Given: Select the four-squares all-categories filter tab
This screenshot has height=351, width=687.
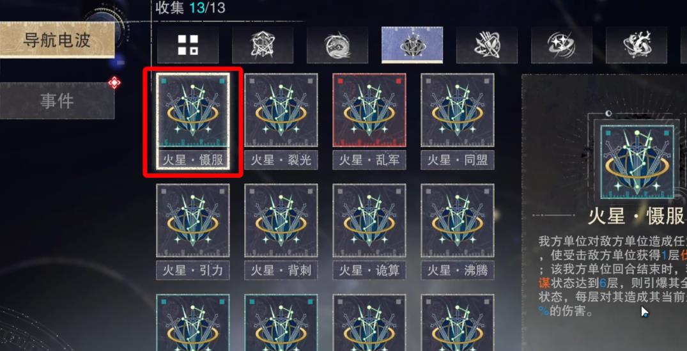Looking at the screenshot, I should [x=187, y=45].
